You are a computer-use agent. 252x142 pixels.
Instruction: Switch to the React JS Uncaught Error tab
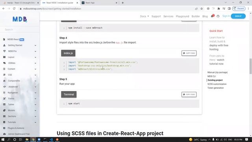pos(21,3)
